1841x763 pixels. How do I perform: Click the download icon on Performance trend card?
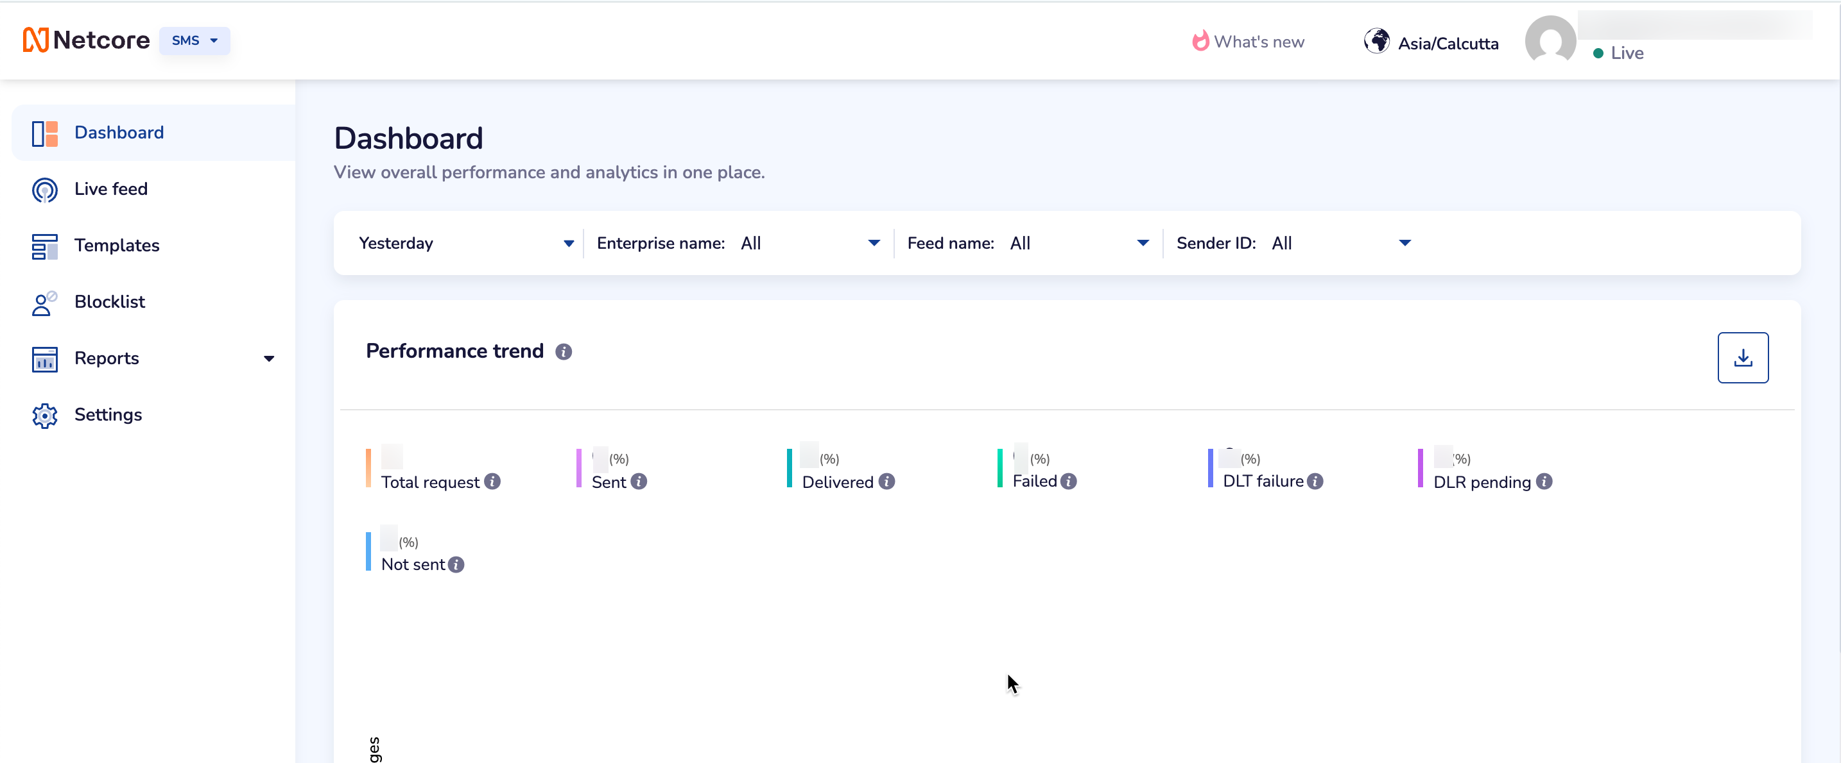pyautogui.click(x=1743, y=358)
